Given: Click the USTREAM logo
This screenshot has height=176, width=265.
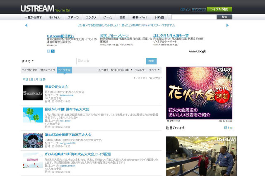Looking at the screenshot, I should [37, 9].
